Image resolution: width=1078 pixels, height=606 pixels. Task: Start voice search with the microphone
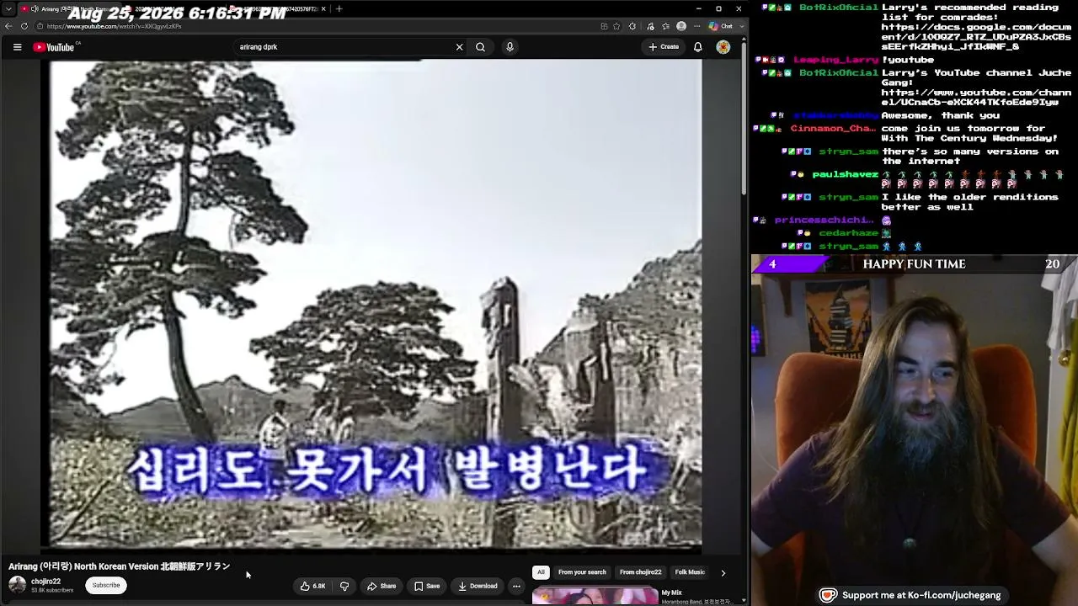click(510, 47)
